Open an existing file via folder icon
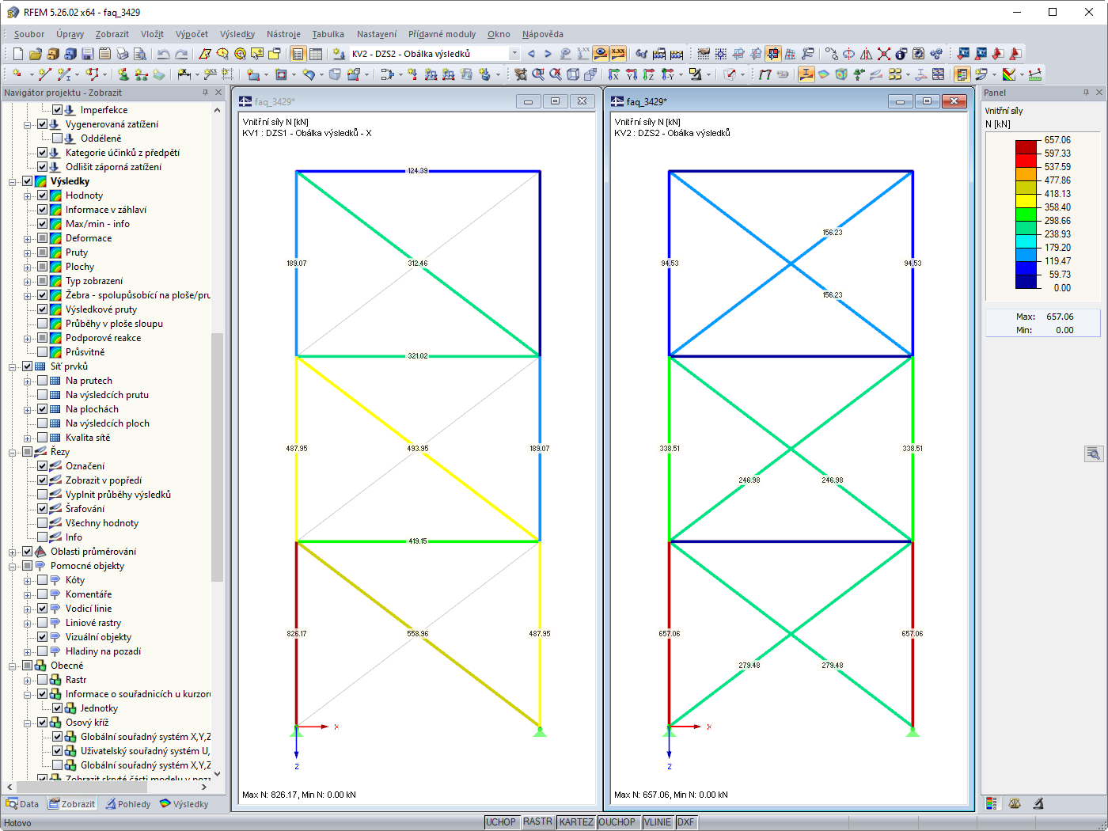The image size is (1108, 831). 36,54
